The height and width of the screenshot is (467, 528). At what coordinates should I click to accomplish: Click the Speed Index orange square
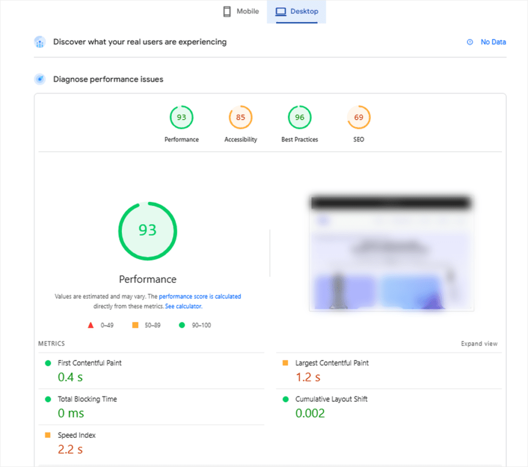pos(48,435)
